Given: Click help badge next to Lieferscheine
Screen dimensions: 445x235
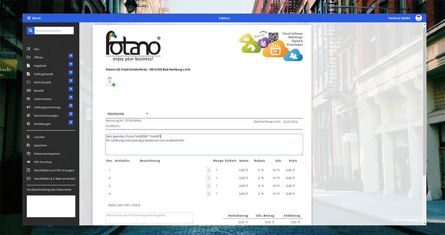Looking at the screenshot, I should 71,97.
